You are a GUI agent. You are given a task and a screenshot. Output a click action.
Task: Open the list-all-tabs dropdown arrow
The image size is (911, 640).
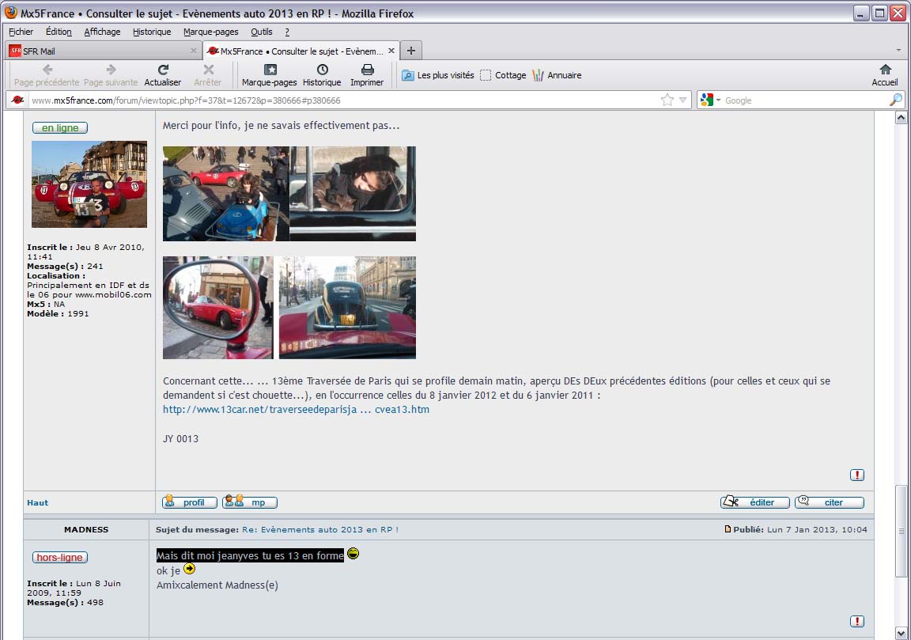tap(898, 51)
